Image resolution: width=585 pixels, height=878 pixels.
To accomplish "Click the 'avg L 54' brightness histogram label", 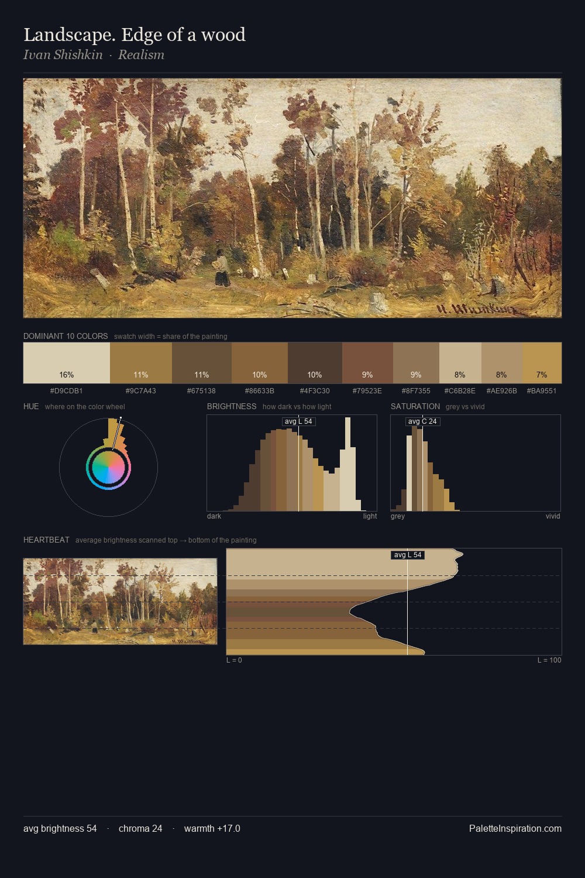I will (x=298, y=421).
